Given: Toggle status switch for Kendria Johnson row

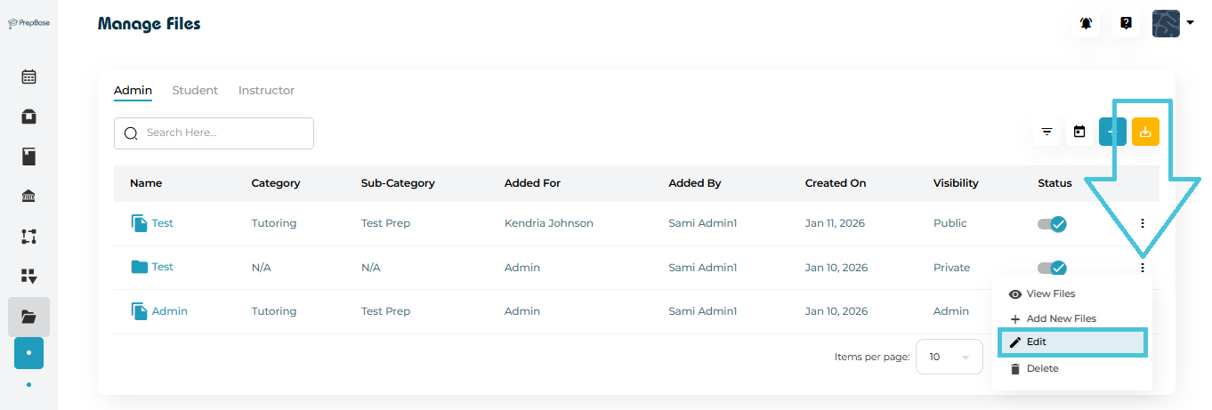Looking at the screenshot, I should [1052, 224].
